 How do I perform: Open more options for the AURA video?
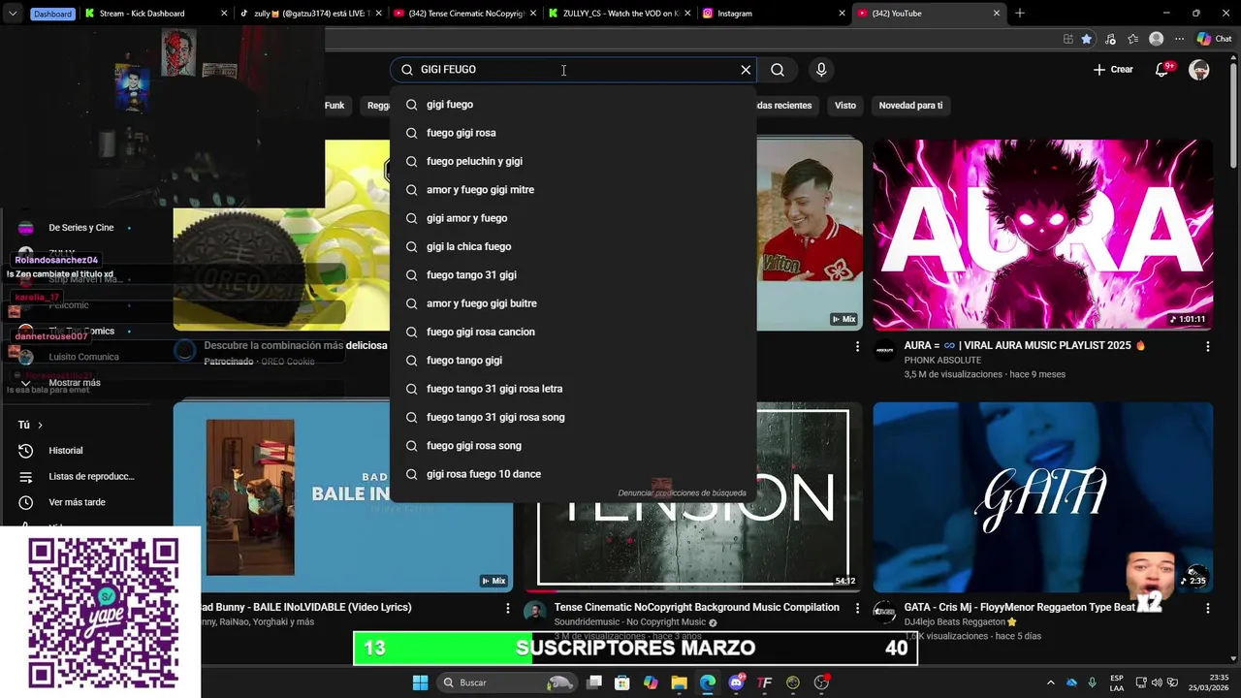click(1207, 346)
